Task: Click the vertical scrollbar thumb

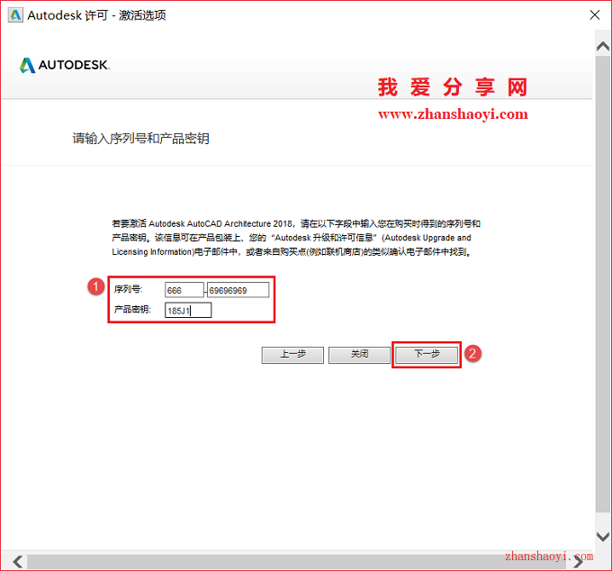Action: coord(603,284)
